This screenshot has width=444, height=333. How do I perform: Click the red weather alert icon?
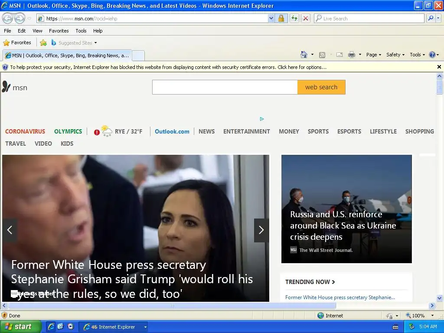click(x=97, y=132)
